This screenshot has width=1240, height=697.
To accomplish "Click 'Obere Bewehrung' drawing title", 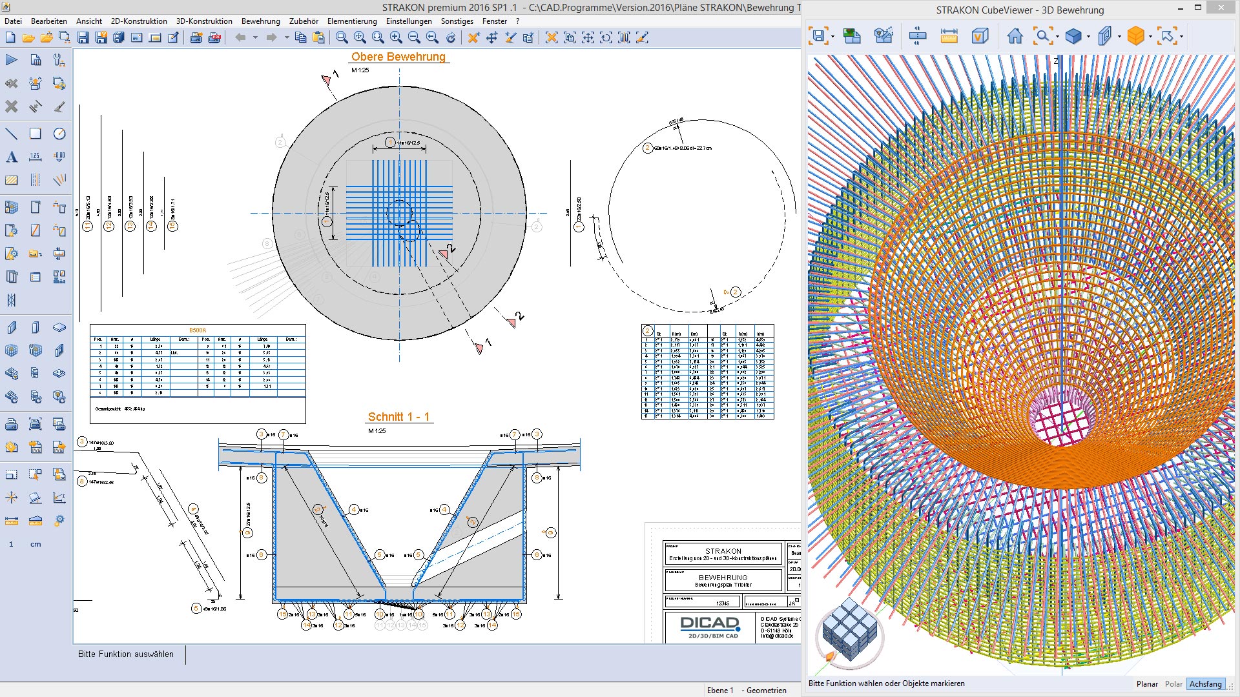I will (398, 57).
